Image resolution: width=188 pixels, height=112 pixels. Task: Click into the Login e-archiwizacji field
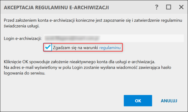pyautogui.click(x=110, y=38)
